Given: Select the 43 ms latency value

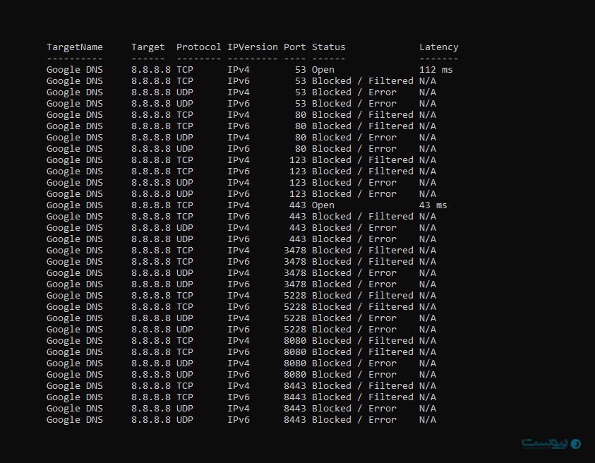Looking at the screenshot, I should coord(433,205).
